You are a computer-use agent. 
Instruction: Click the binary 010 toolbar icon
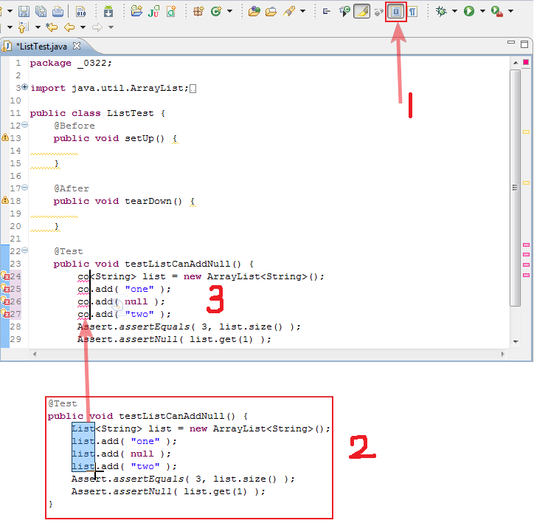coord(80,11)
